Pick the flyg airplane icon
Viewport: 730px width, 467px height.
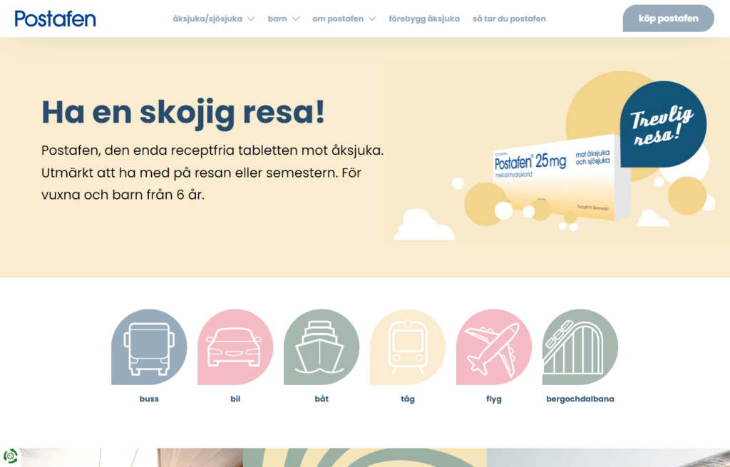coord(493,347)
